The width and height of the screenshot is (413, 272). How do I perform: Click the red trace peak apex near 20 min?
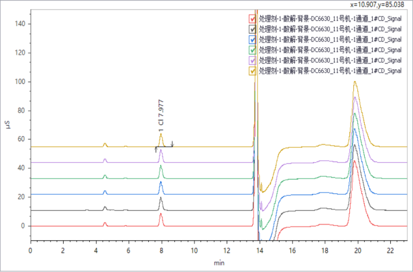[x=355, y=161]
